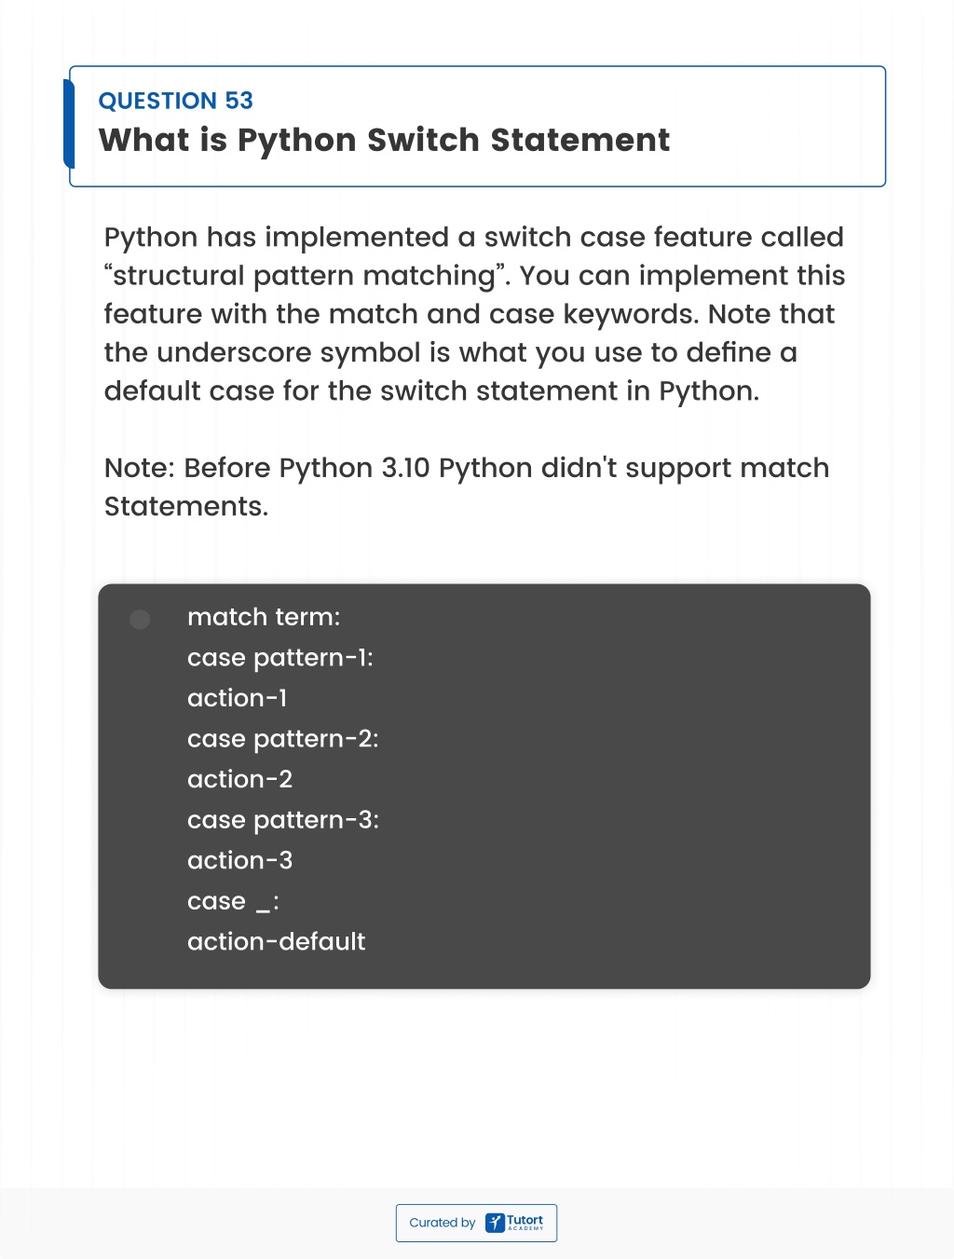This screenshot has width=954, height=1259.
Task: Click the action-2 code line
Action: [x=240, y=779]
